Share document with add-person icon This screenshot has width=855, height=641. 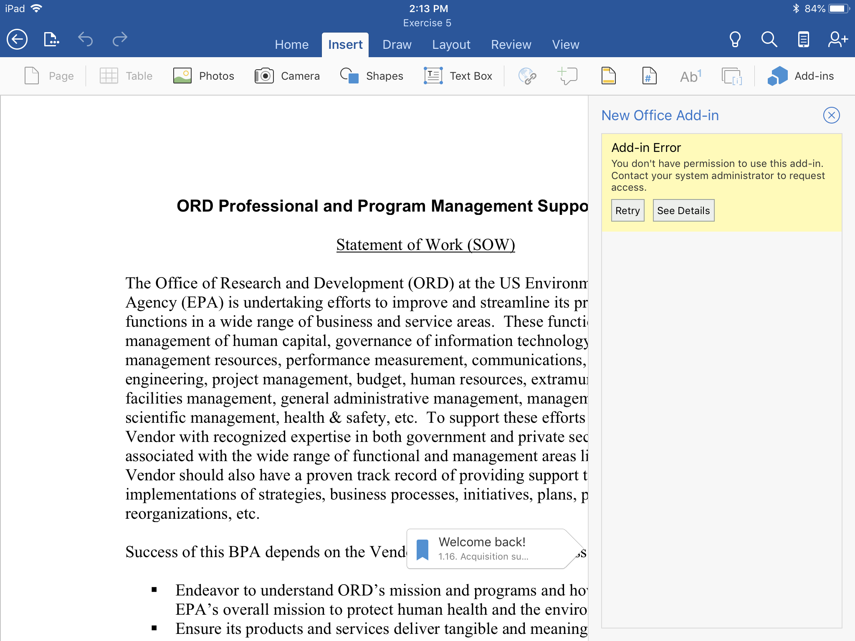tap(837, 40)
